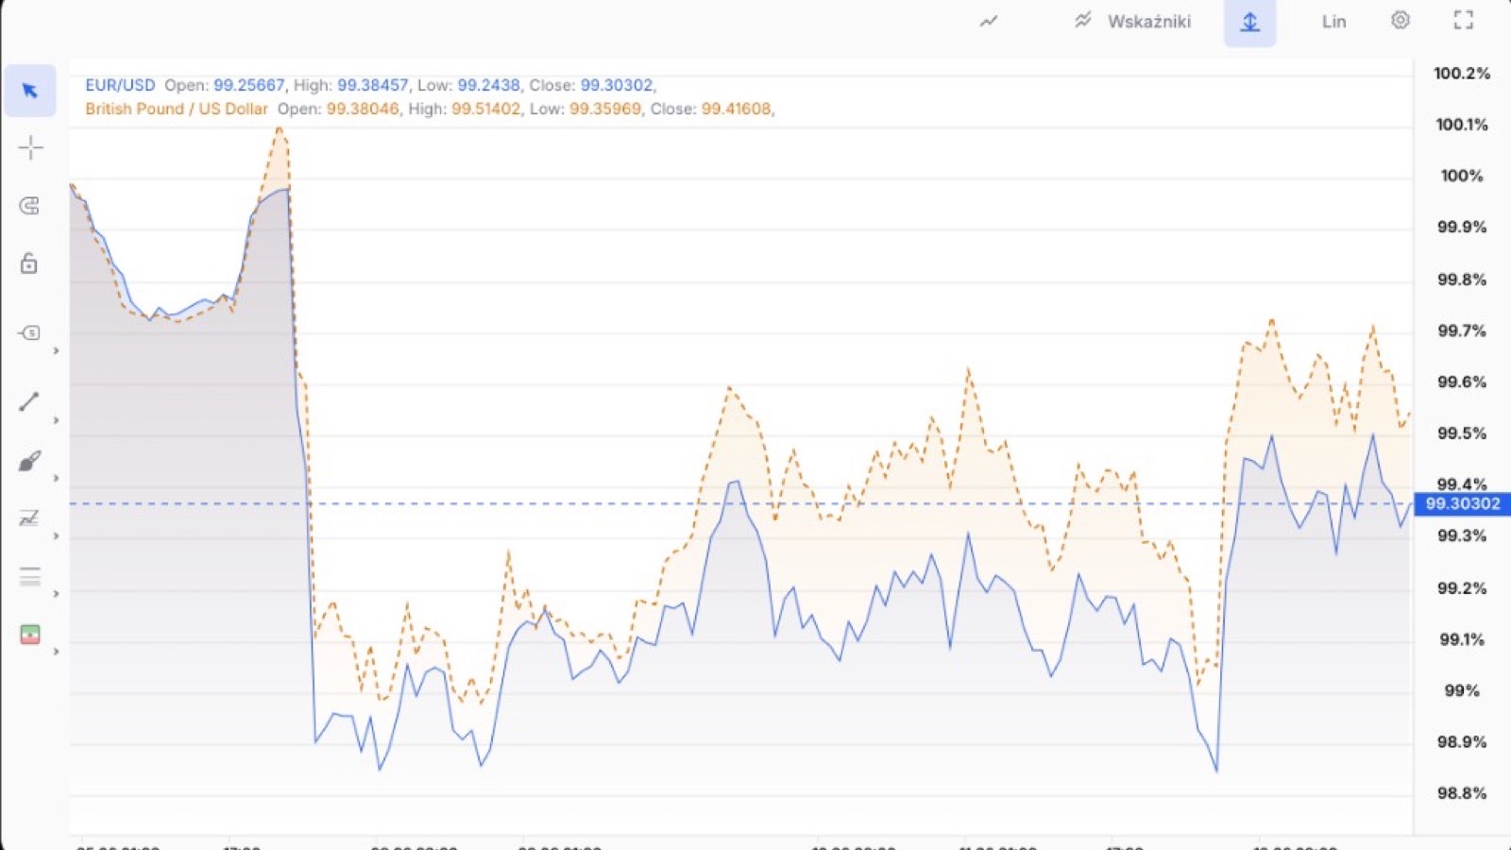Expand the position tool options

tap(56, 652)
